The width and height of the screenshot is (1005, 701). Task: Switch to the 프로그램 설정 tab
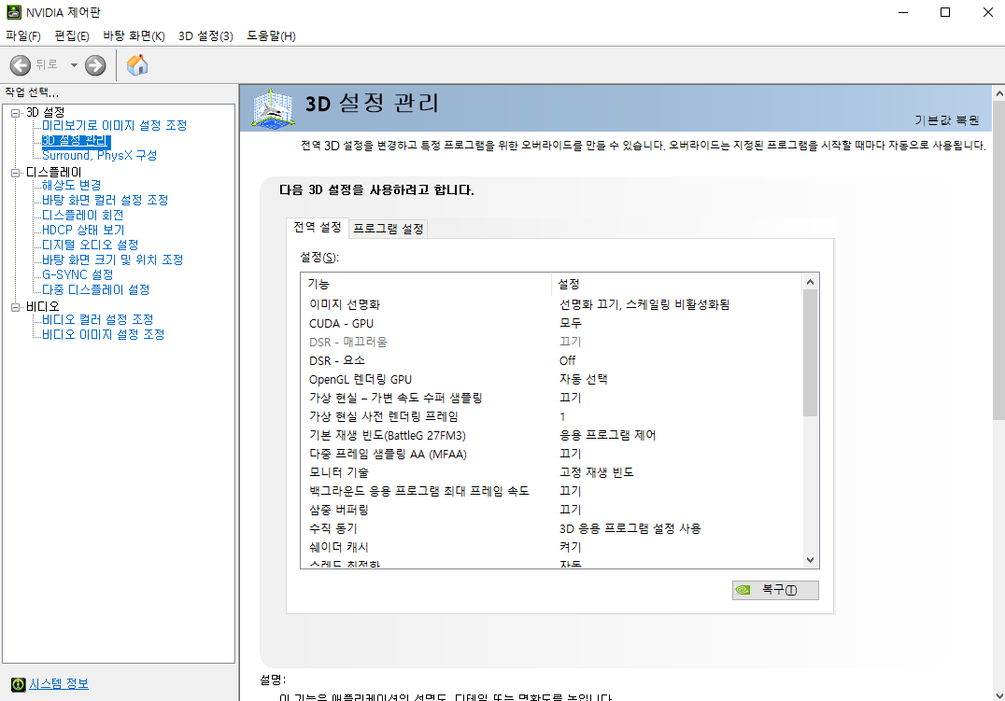(x=389, y=229)
